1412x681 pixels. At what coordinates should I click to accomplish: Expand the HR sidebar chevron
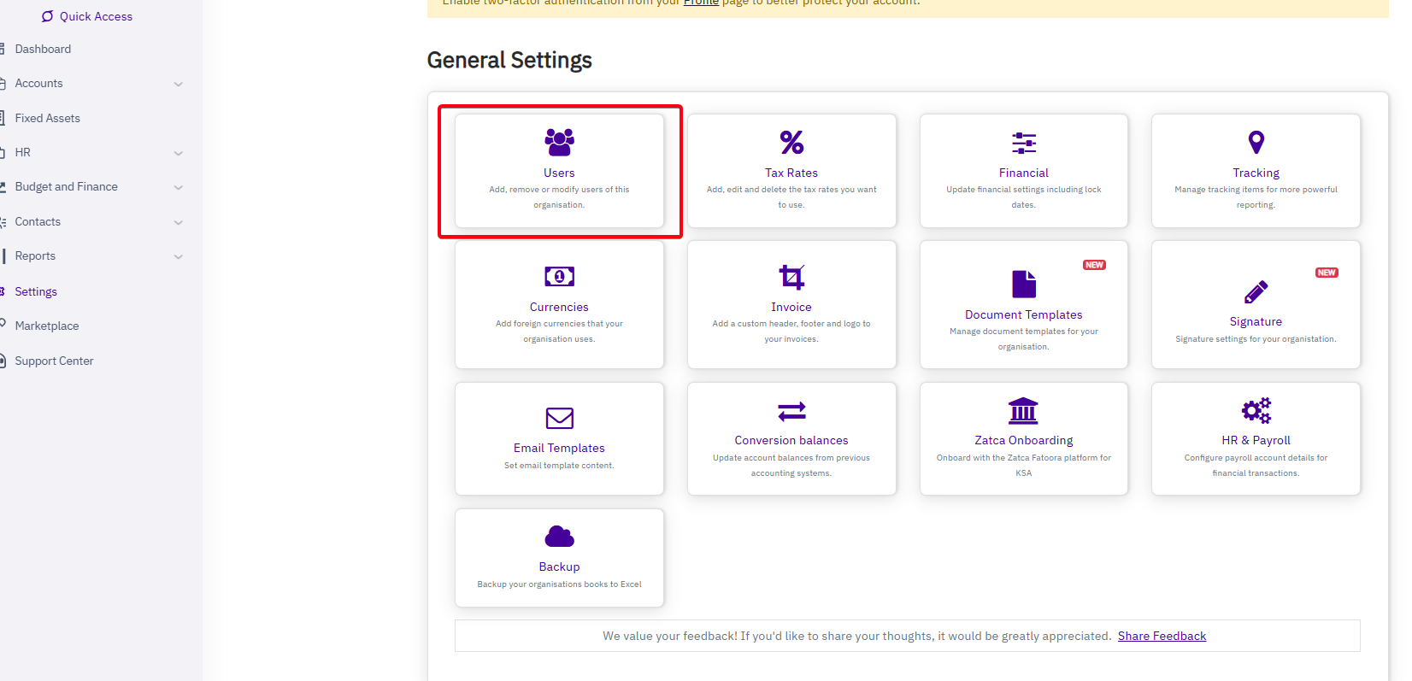click(178, 153)
